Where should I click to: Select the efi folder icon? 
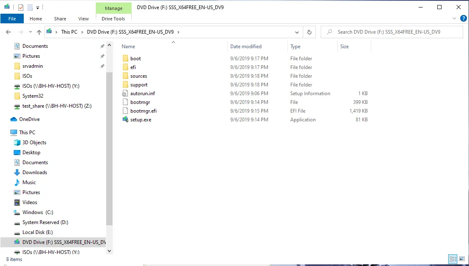125,67
